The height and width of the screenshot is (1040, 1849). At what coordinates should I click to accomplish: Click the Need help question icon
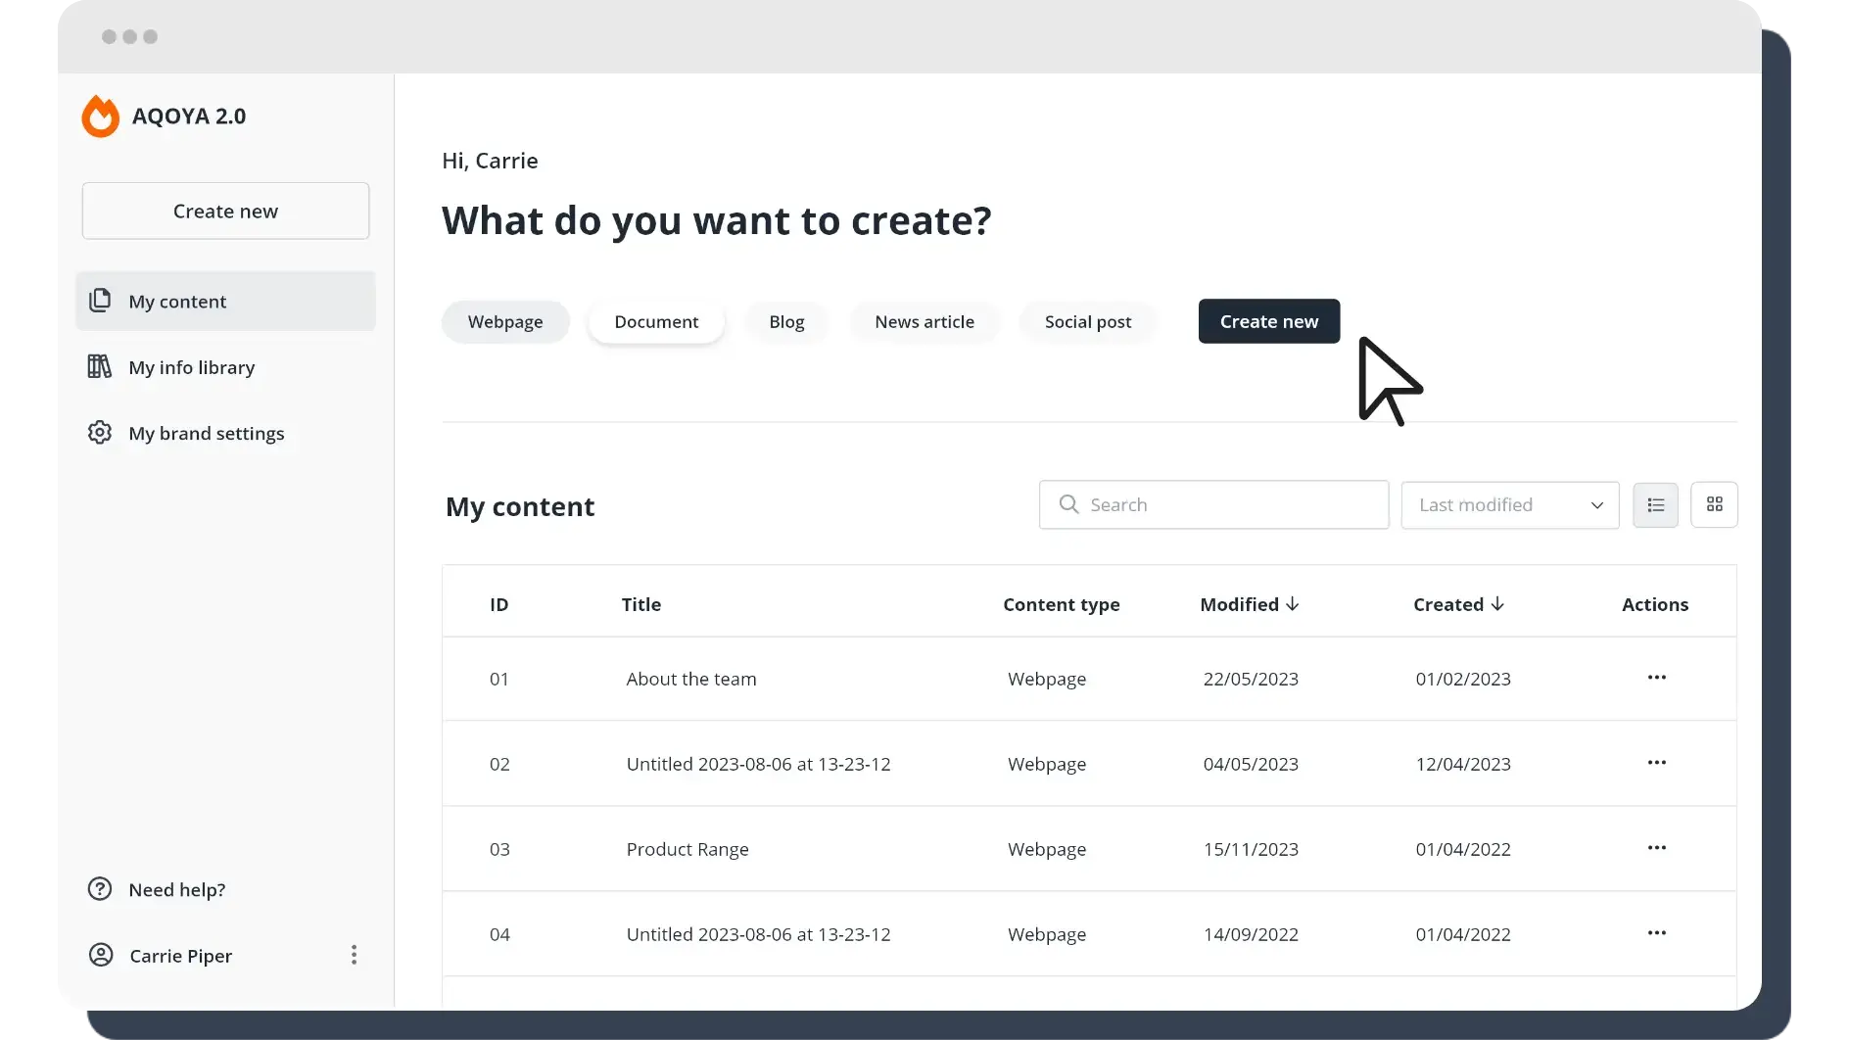pyautogui.click(x=100, y=889)
